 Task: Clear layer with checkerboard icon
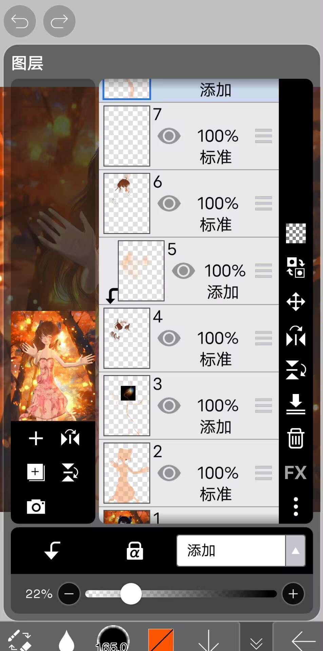(x=296, y=233)
